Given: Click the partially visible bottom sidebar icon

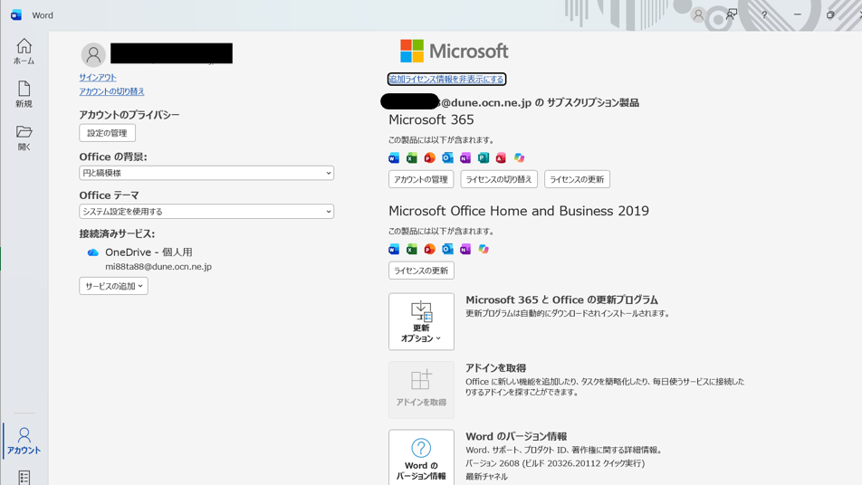Looking at the screenshot, I should (x=24, y=478).
